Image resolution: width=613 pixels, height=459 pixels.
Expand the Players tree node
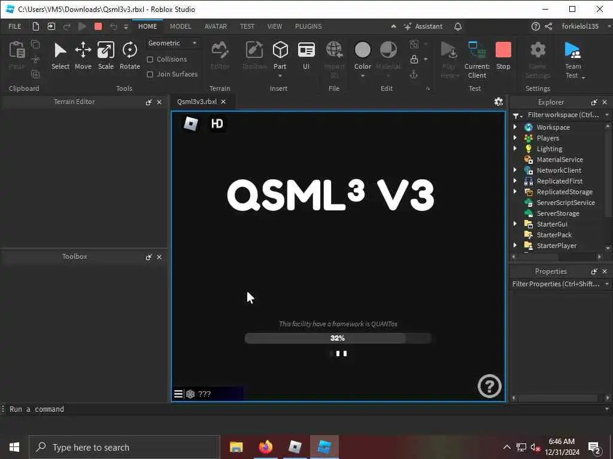[x=515, y=138]
